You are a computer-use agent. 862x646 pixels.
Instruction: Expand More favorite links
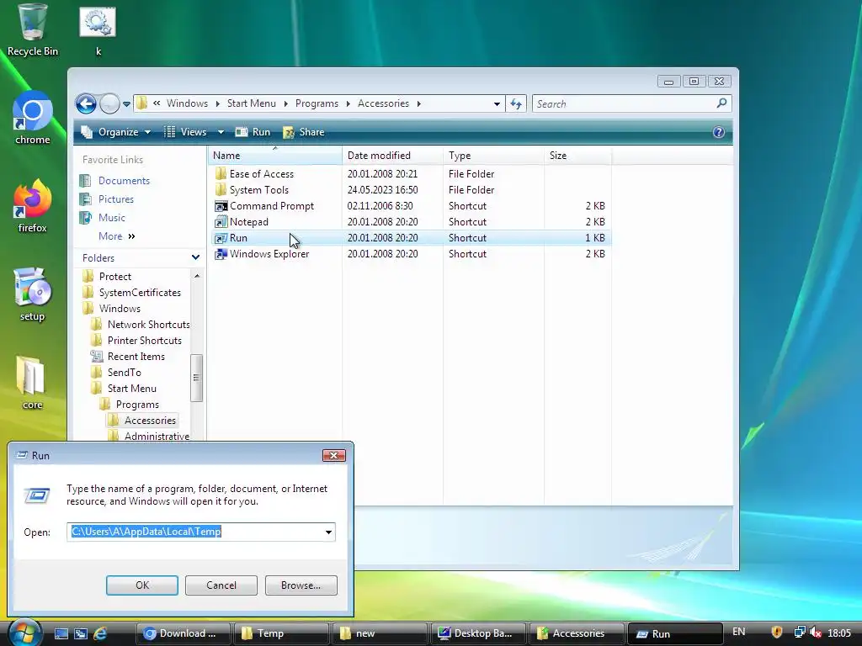click(116, 236)
